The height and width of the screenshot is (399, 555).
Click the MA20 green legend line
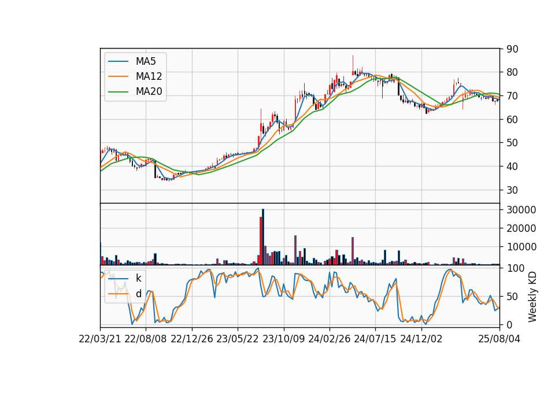pos(118,92)
